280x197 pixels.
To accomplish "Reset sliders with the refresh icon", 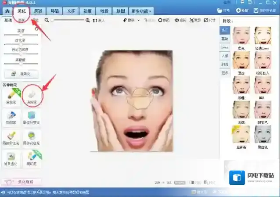I will [36, 29].
